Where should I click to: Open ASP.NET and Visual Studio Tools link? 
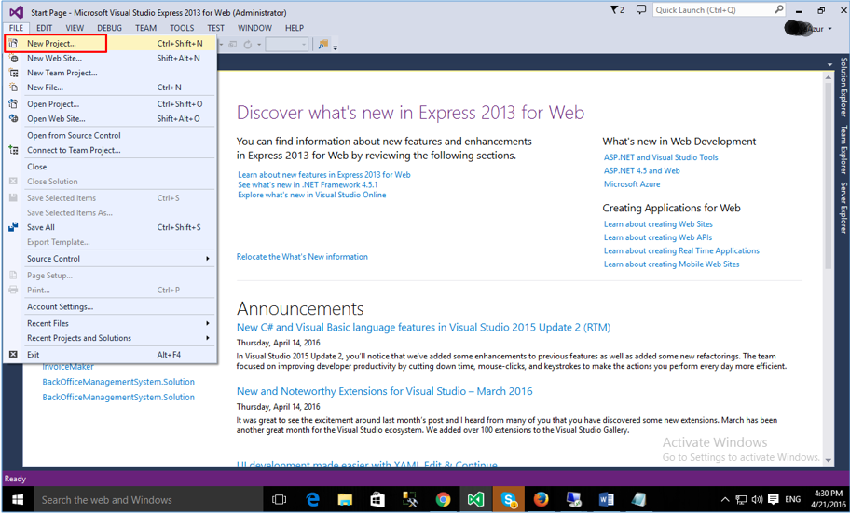(x=661, y=157)
